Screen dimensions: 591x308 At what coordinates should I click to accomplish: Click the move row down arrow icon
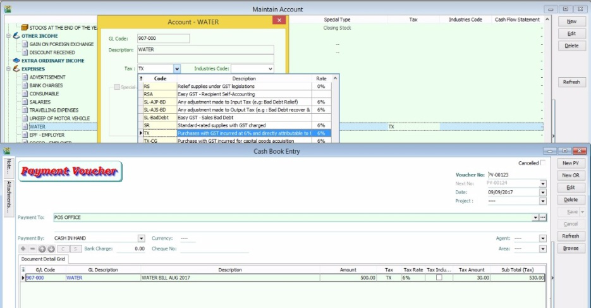tap(51, 249)
